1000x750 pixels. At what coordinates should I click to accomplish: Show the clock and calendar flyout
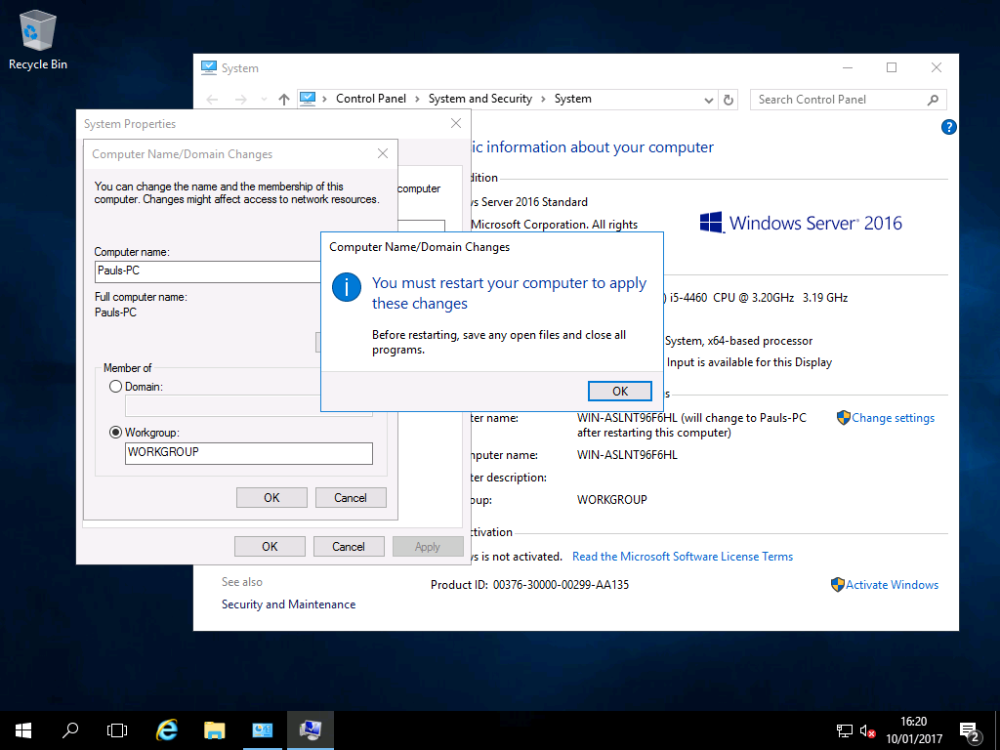pos(914,730)
